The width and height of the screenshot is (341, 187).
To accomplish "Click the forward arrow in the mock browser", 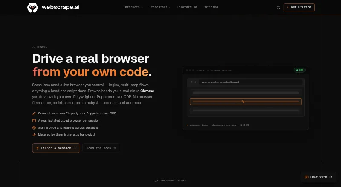I will point(195,82).
